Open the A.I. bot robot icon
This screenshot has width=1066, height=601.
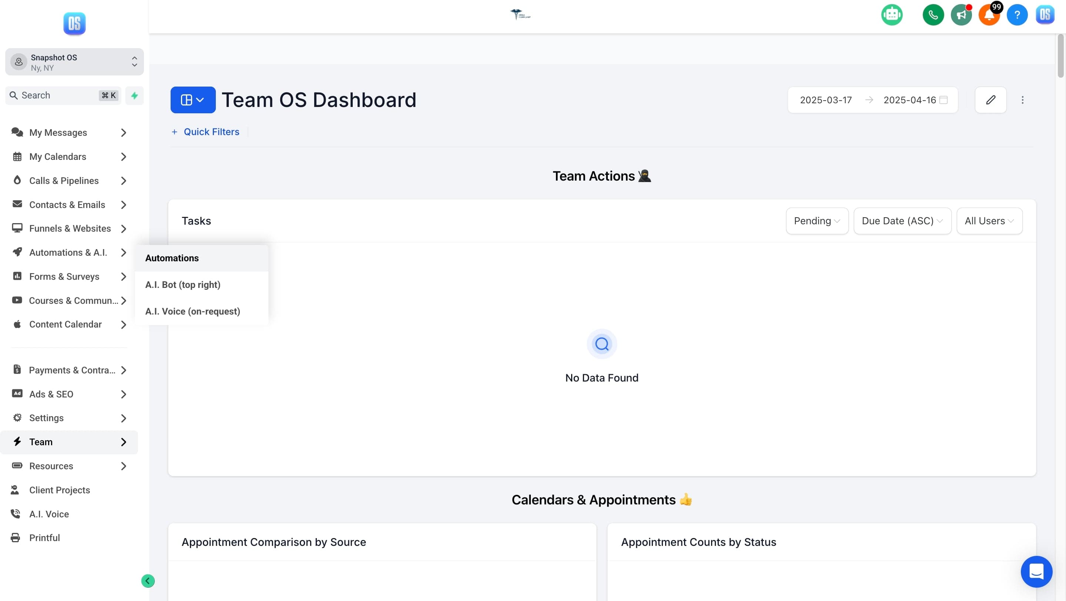[891, 15]
